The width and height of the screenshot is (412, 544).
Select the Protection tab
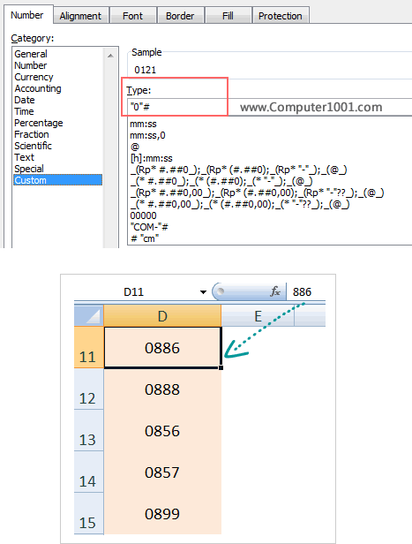[281, 16]
